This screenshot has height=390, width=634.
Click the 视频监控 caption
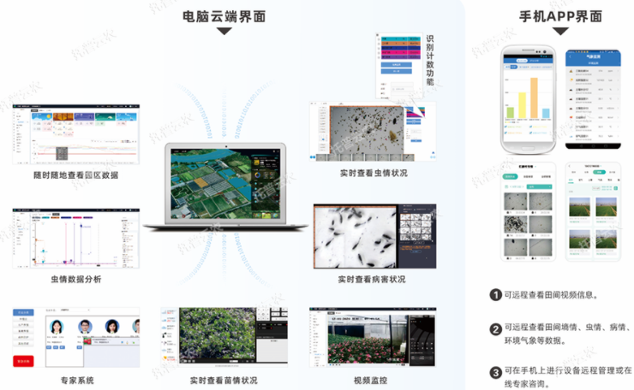tap(370, 381)
